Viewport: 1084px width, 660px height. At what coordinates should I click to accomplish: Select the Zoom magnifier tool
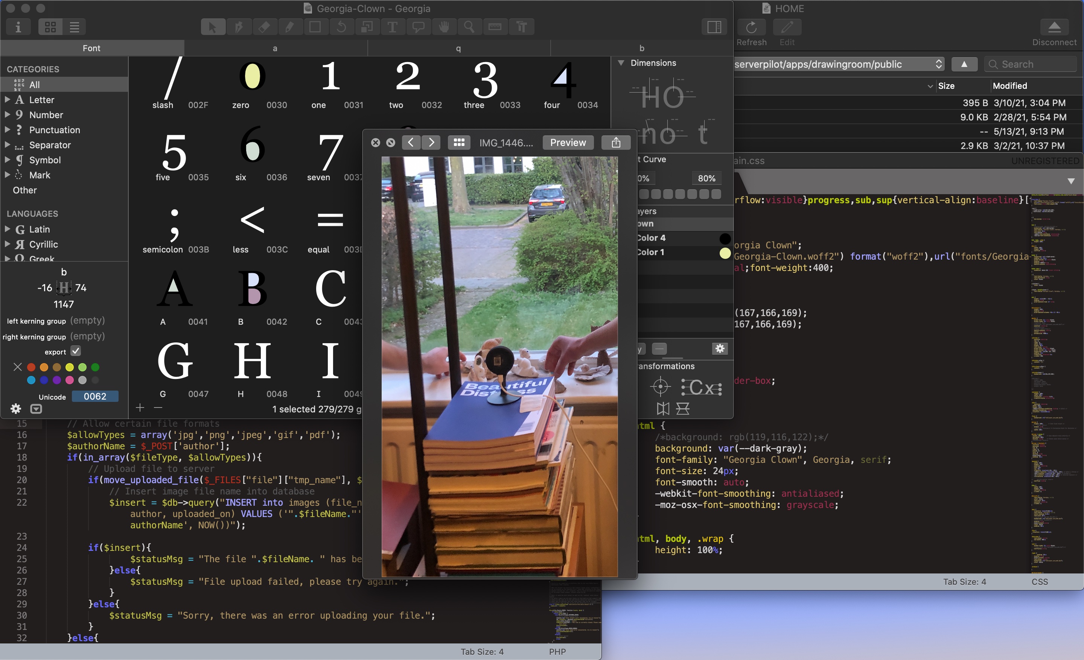coord(469,27)
